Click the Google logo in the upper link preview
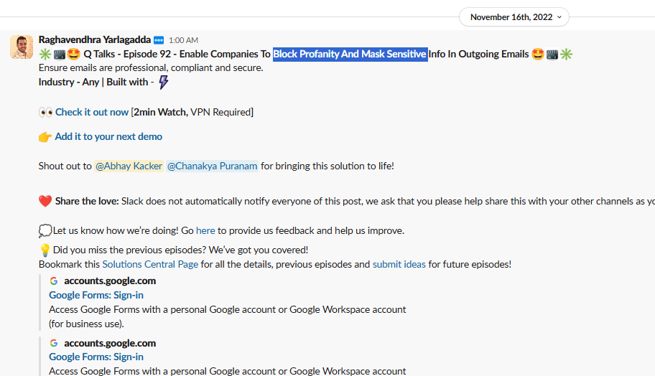Screen dimensions: 655x376 pyautogui.click(x=54, y=281)
